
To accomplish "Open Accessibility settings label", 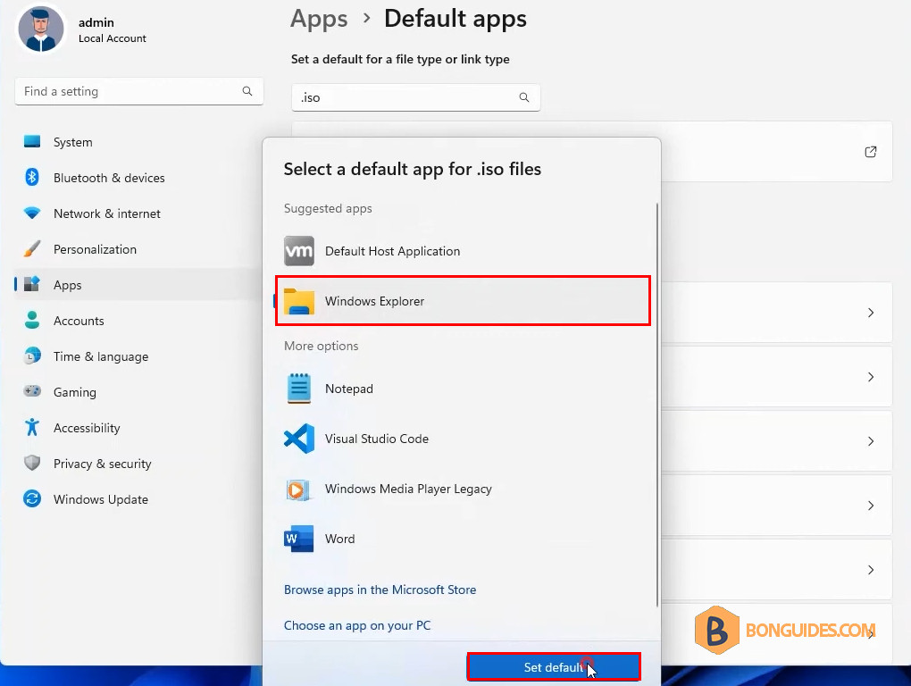I will [87, 428].
